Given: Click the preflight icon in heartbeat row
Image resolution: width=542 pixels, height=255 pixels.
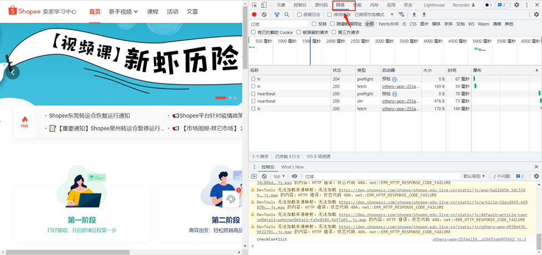Looking at the screenshot, I should click(x=394, y=94).
